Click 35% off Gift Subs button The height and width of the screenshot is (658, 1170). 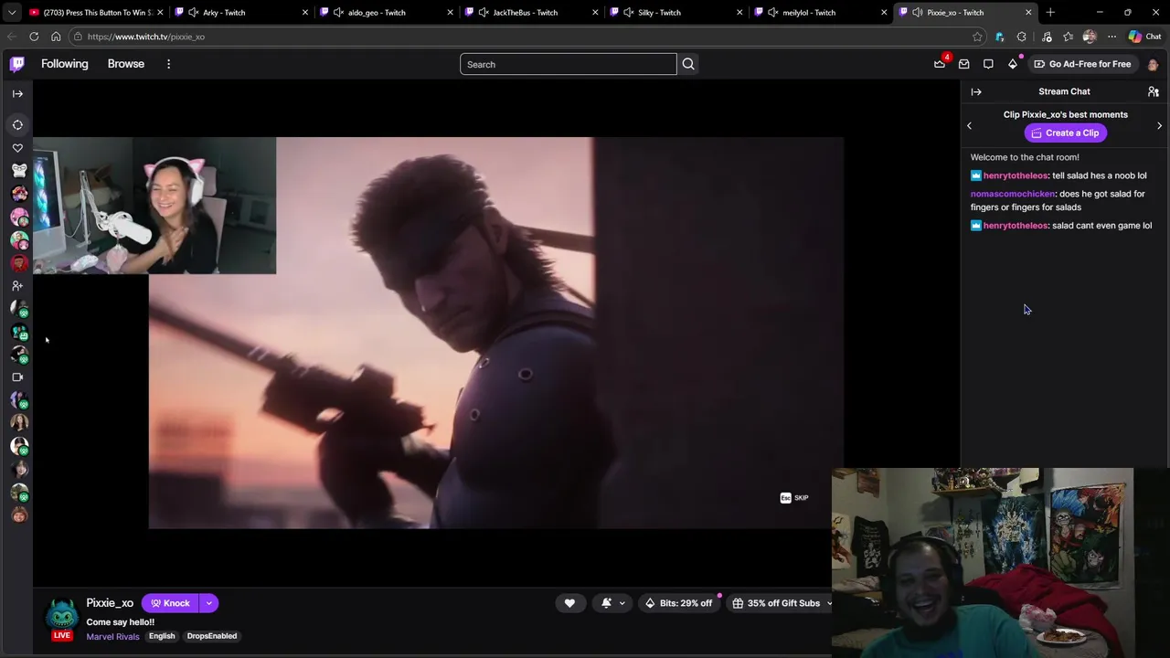782,603
